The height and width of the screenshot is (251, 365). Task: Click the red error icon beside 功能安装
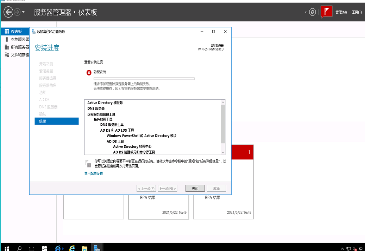89,73
